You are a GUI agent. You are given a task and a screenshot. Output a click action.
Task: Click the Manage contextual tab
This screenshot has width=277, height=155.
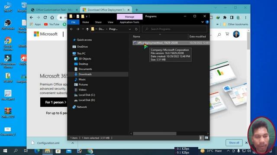click(129, 17)
